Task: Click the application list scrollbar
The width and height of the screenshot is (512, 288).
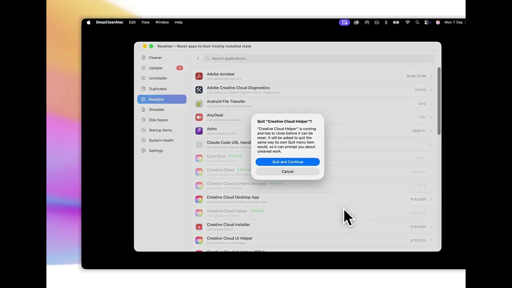Action: coord(439,101)
